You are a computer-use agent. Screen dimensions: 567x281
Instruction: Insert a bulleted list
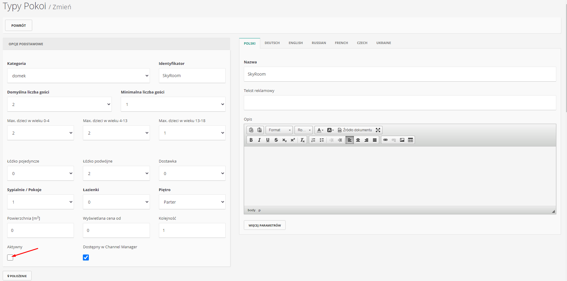tap(322, 140)
